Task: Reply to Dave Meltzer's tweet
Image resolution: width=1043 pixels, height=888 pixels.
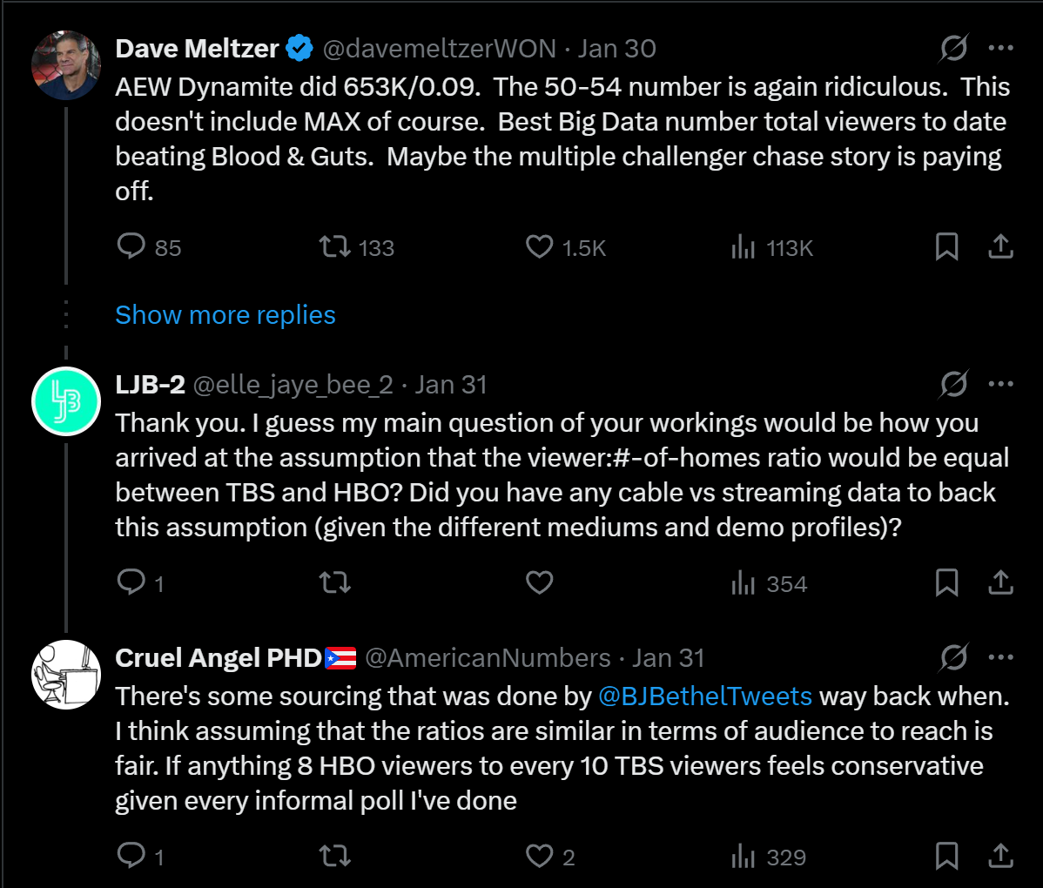Action: point(131,247)
